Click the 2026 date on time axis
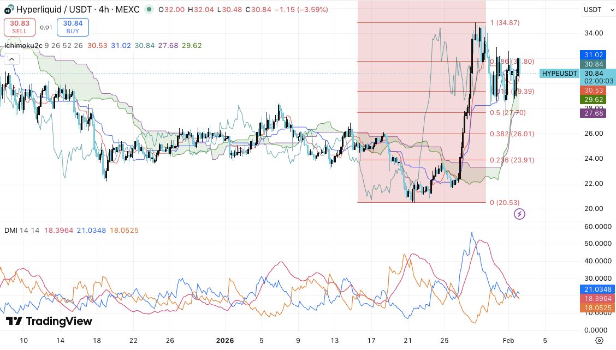This screenshot has height=350, width=616. (224, 341)
